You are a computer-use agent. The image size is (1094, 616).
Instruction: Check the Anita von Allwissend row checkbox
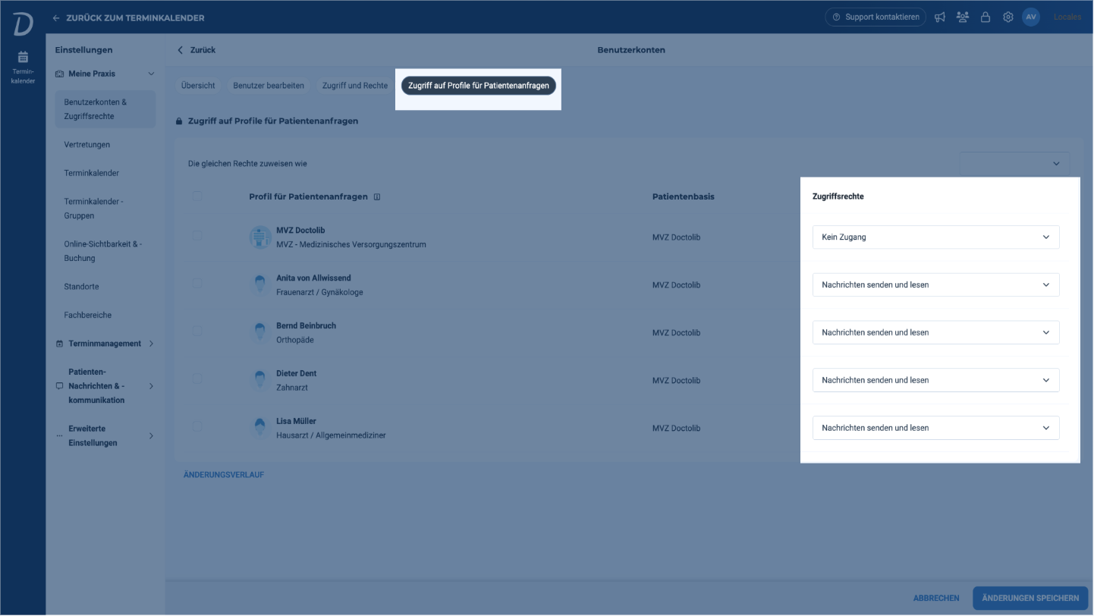click(197, 283)
